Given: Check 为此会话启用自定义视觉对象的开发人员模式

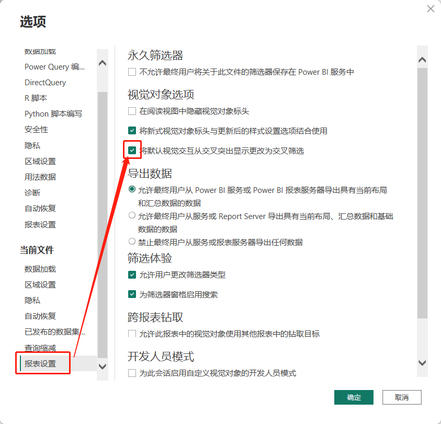Looking at the screenshot, I should (x=132, y=373).
